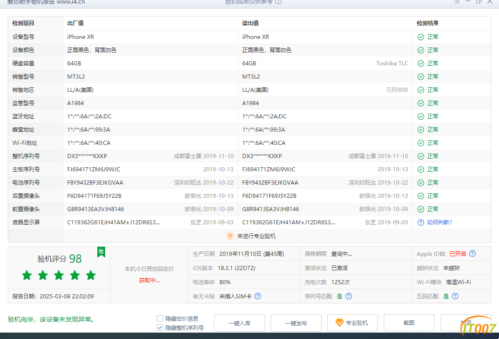This screenshot has height=339, width=499.
Task: Click the help icon next to 未插入SIM卡
Action: (x=258, y=296)
